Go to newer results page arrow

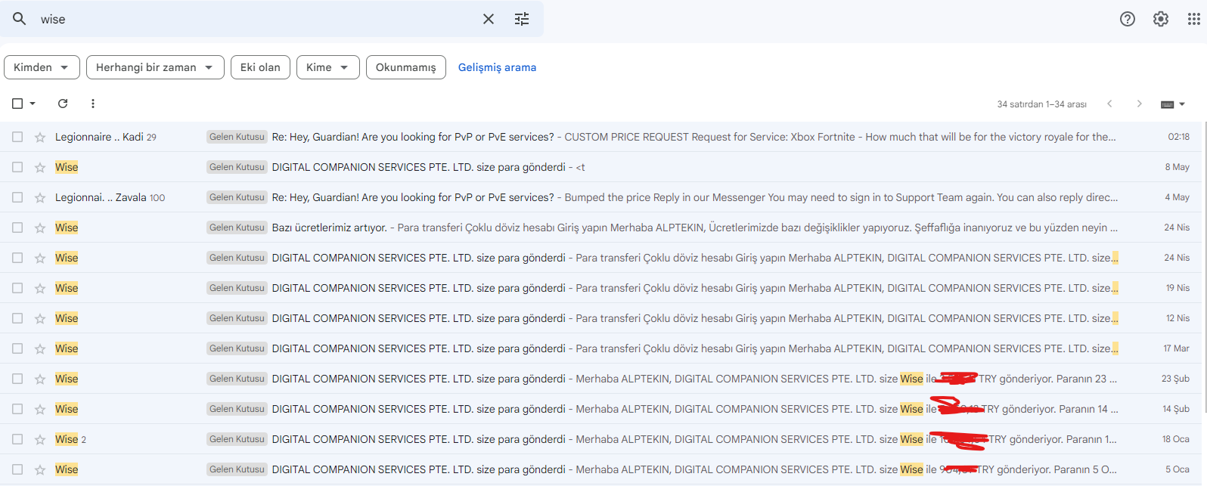tap(1109, 104)
